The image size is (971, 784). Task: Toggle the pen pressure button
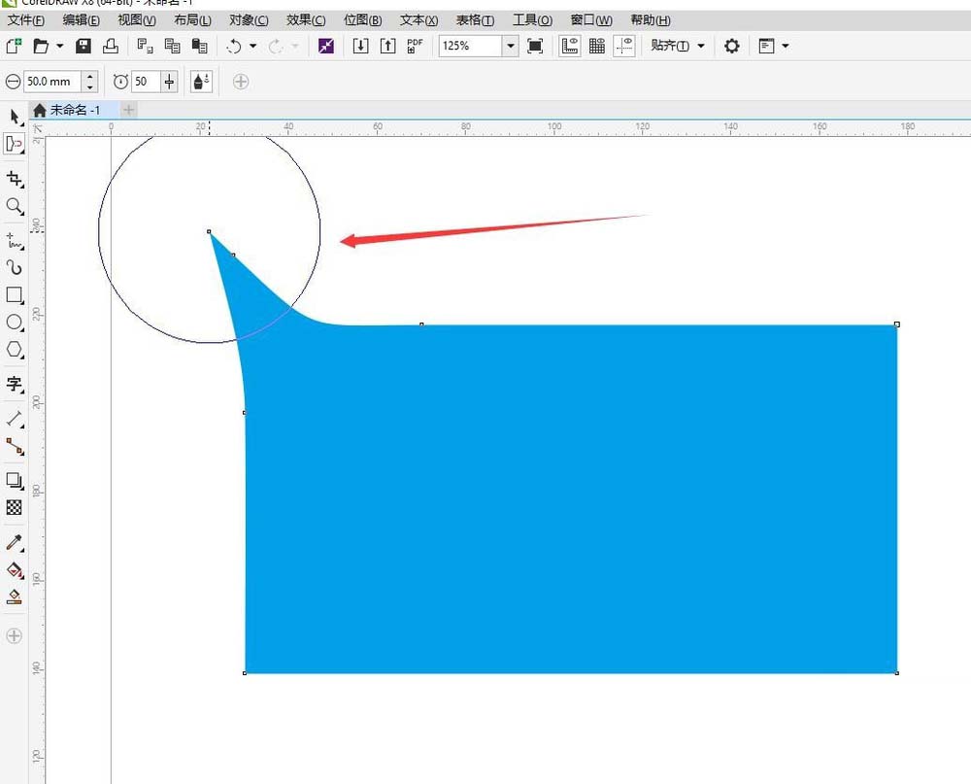(x=201, y=82)
